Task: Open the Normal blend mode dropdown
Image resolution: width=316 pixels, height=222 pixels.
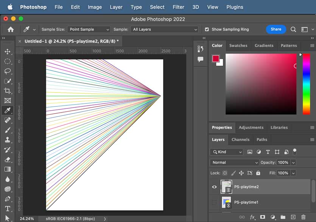Action: pyautogui.click(x=234, y=162)
